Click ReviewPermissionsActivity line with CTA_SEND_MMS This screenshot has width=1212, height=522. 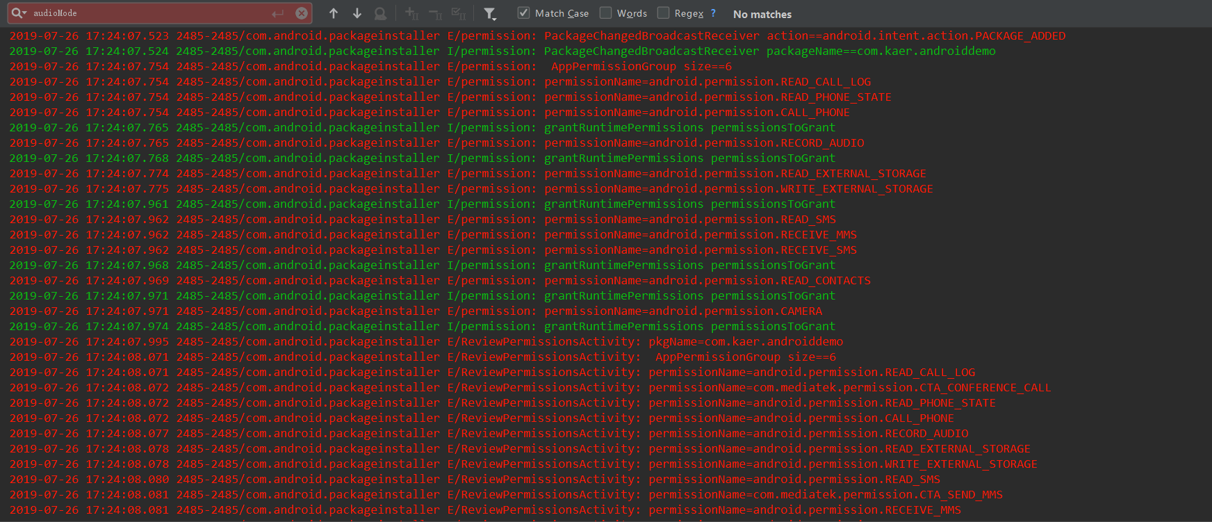pos(506,494)
